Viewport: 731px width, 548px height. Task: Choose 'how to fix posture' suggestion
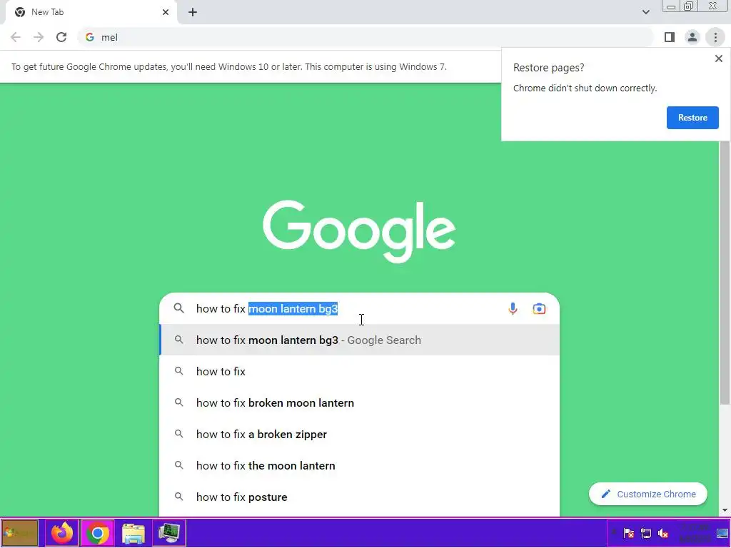[x=360, y=497]
